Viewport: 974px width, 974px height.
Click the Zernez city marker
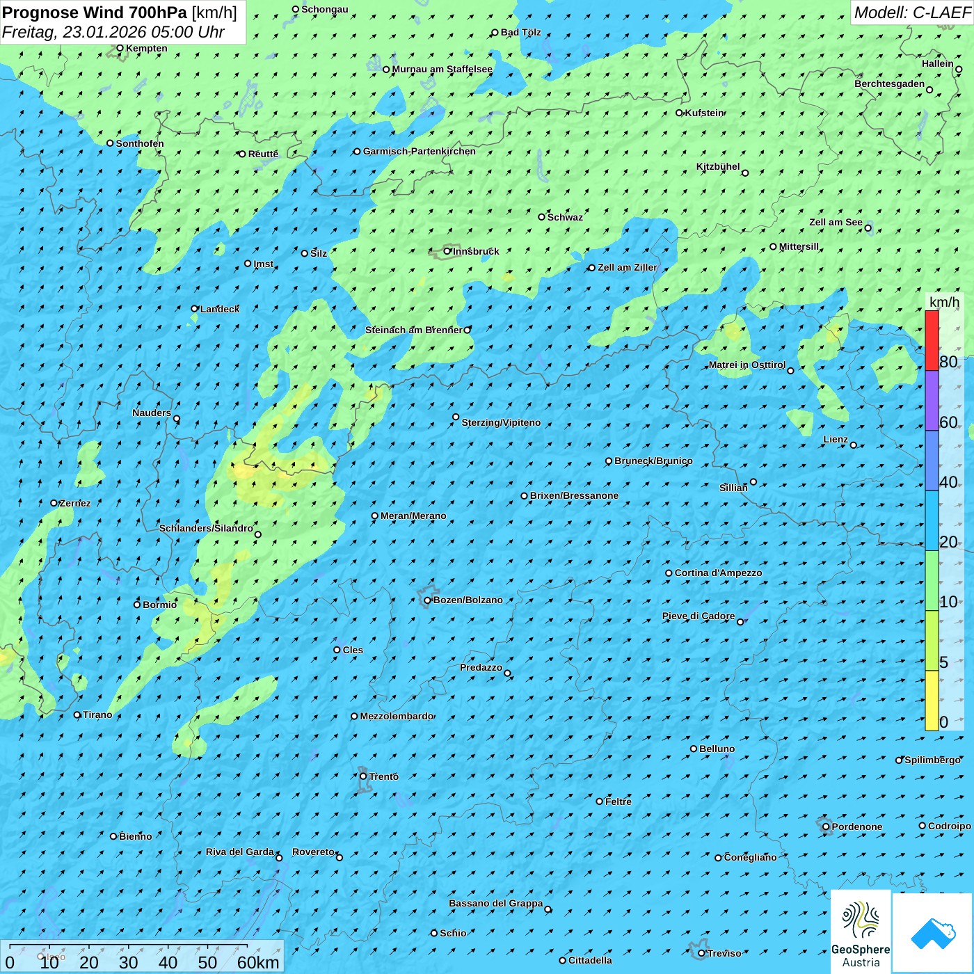(54, 503)
